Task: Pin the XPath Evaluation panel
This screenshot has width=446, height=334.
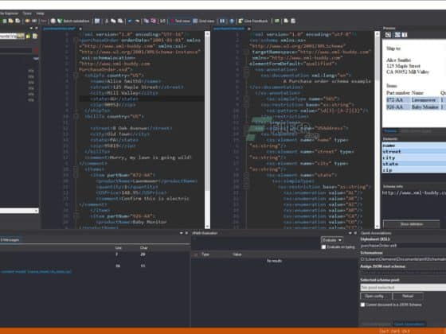Action: (350, 233)
